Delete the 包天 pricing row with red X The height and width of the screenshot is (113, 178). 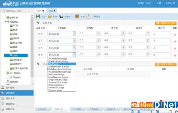(x=175, y=49)
